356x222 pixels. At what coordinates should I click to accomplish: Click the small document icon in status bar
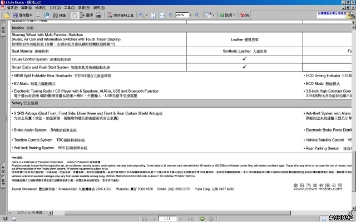pos(14,219)
